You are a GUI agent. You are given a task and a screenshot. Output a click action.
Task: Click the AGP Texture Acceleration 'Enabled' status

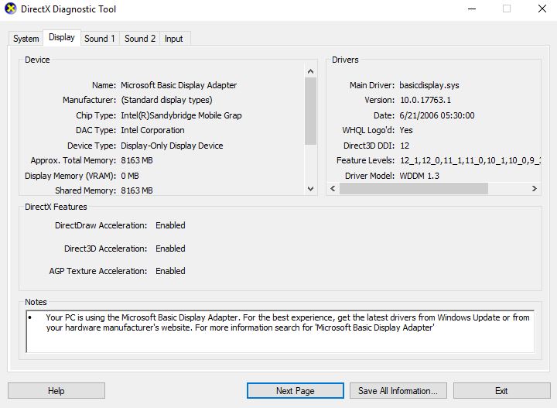pyautogui.click(x=170, y=271)
